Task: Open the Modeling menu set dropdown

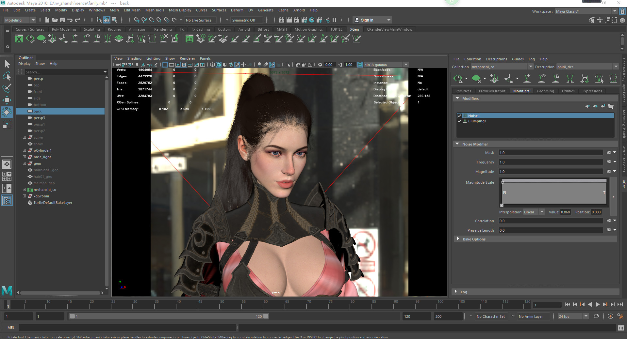Action: 20,20
